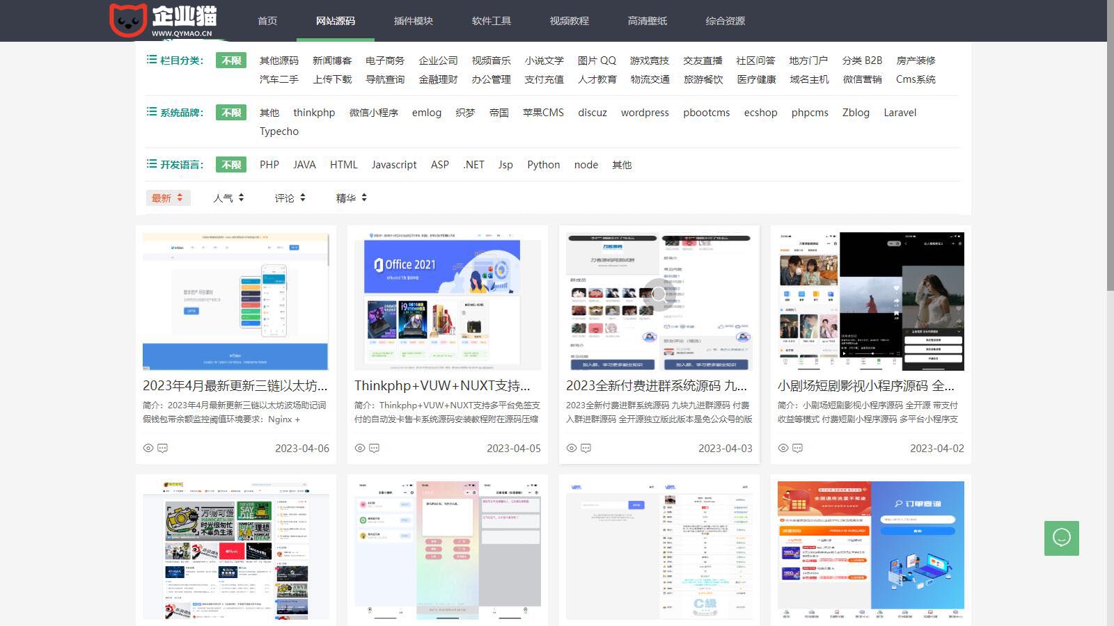Select 不限 in the 系统品牌 filter

[231, 113]
